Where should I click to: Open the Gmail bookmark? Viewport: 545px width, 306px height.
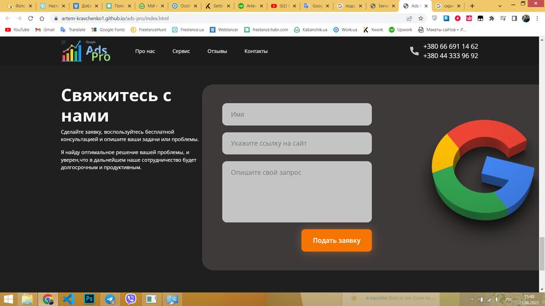45,30
